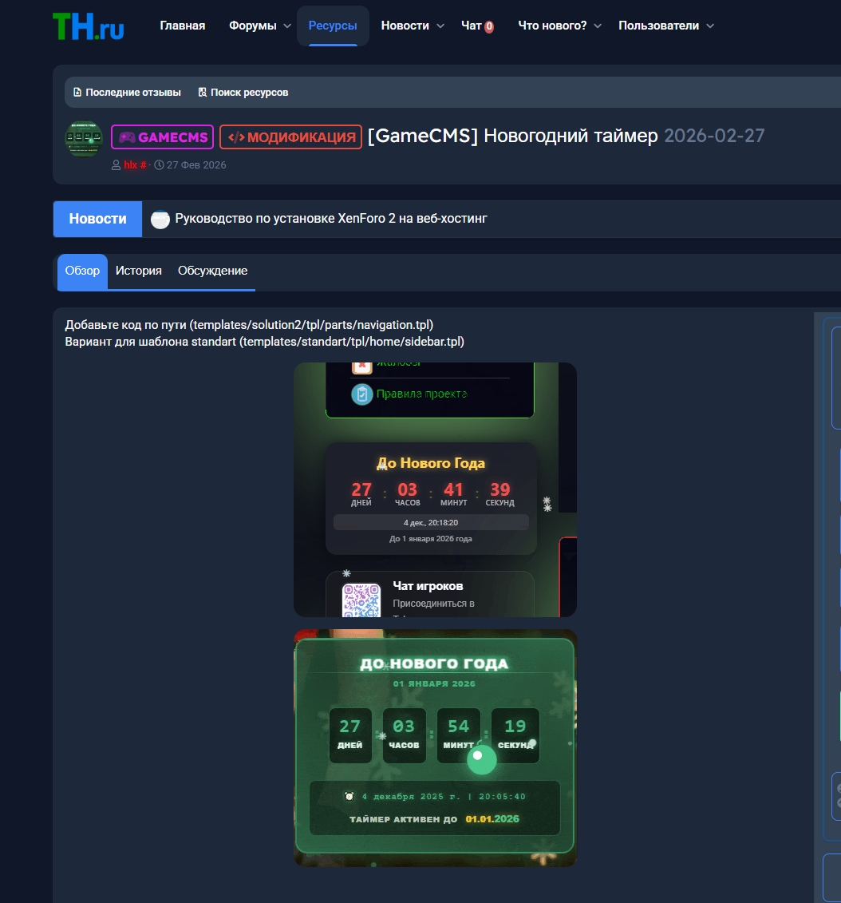Viewport: 841px width, 903px height.
Task: Select the Обзор tab
Action: tap(82, 271)
